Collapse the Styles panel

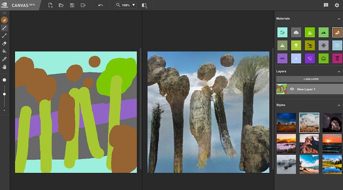click(x=339, y=105)
